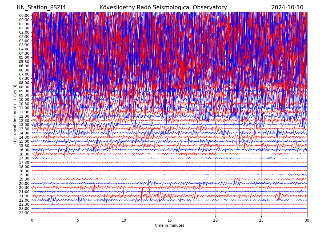Click the 25 tick on the minutes axis
Screen dimensions: 320x240
[x=261, y=220]
